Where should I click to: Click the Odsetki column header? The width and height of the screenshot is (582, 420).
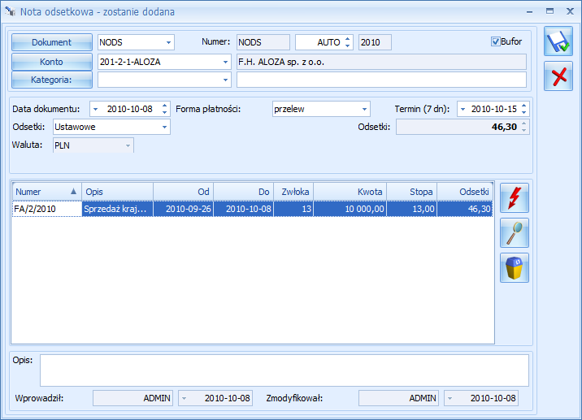pyautogui.click(x=465, y=192)
